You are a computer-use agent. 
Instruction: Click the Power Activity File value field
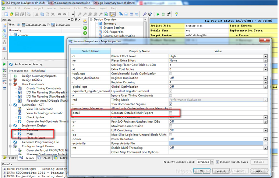[x=216, y=144]
